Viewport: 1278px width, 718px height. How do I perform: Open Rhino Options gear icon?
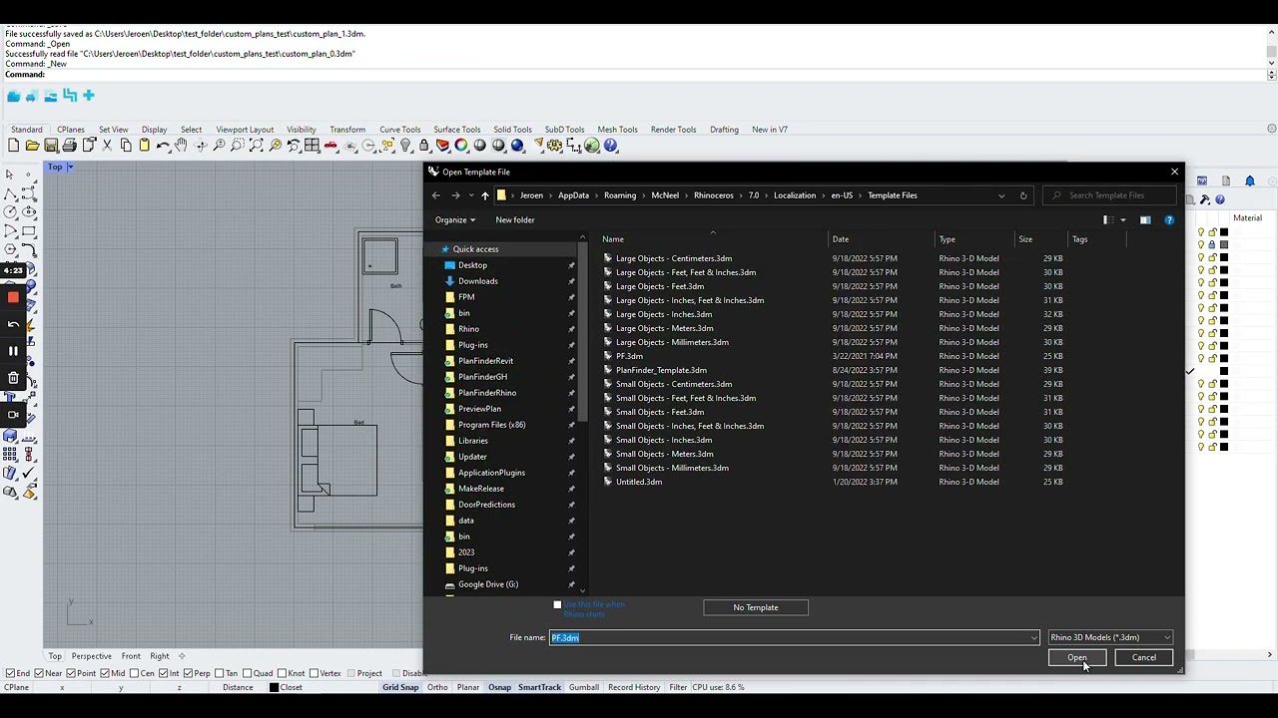[555, 146]
